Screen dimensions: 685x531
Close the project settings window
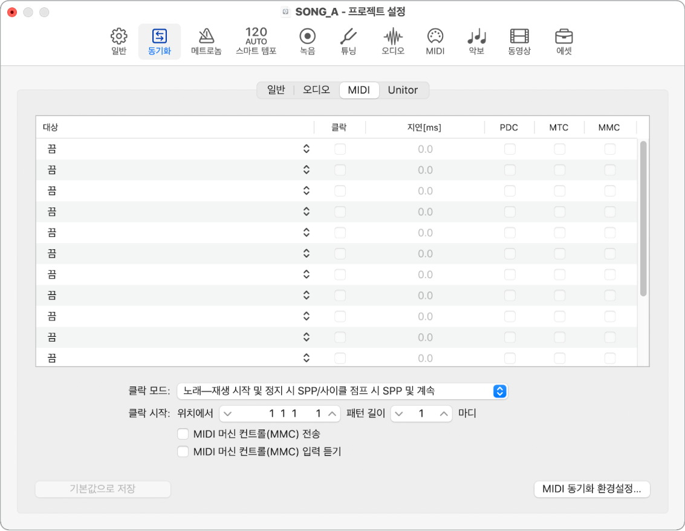coord(12,12)
